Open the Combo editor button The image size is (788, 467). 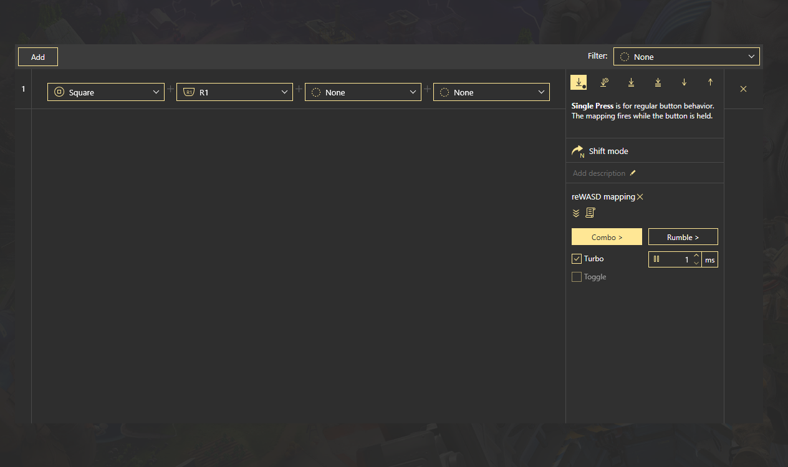tap(607, 237)
